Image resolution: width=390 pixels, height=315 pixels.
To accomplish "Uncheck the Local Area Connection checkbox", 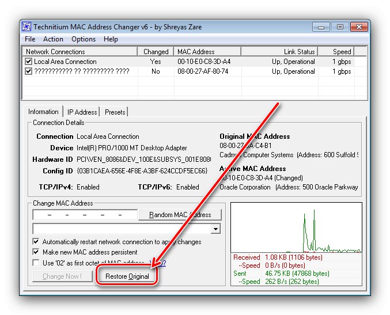I will 28,62.
